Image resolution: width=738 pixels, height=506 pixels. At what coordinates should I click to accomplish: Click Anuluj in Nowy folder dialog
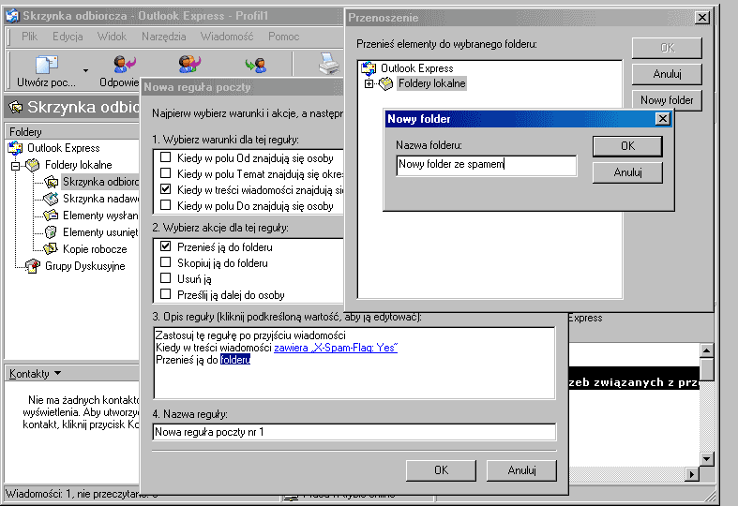627,172
